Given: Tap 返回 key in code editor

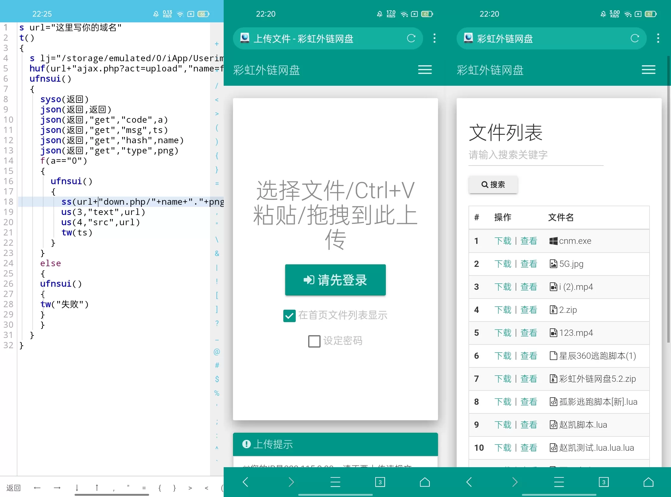Looking at the screenshot, I should coord(13,488).
